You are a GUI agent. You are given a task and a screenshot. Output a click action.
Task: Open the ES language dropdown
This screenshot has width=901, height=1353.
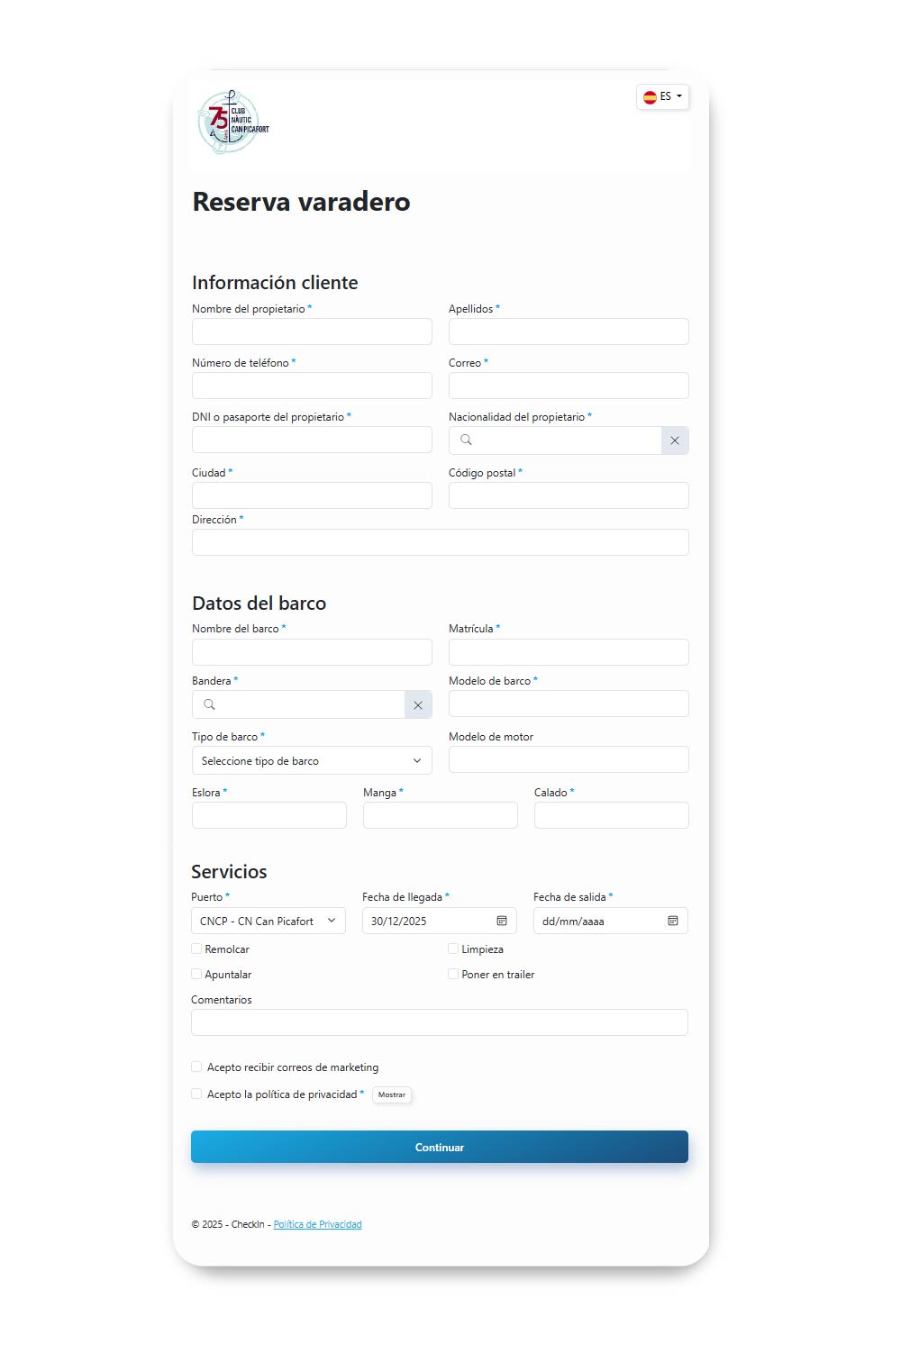(663, 97)
